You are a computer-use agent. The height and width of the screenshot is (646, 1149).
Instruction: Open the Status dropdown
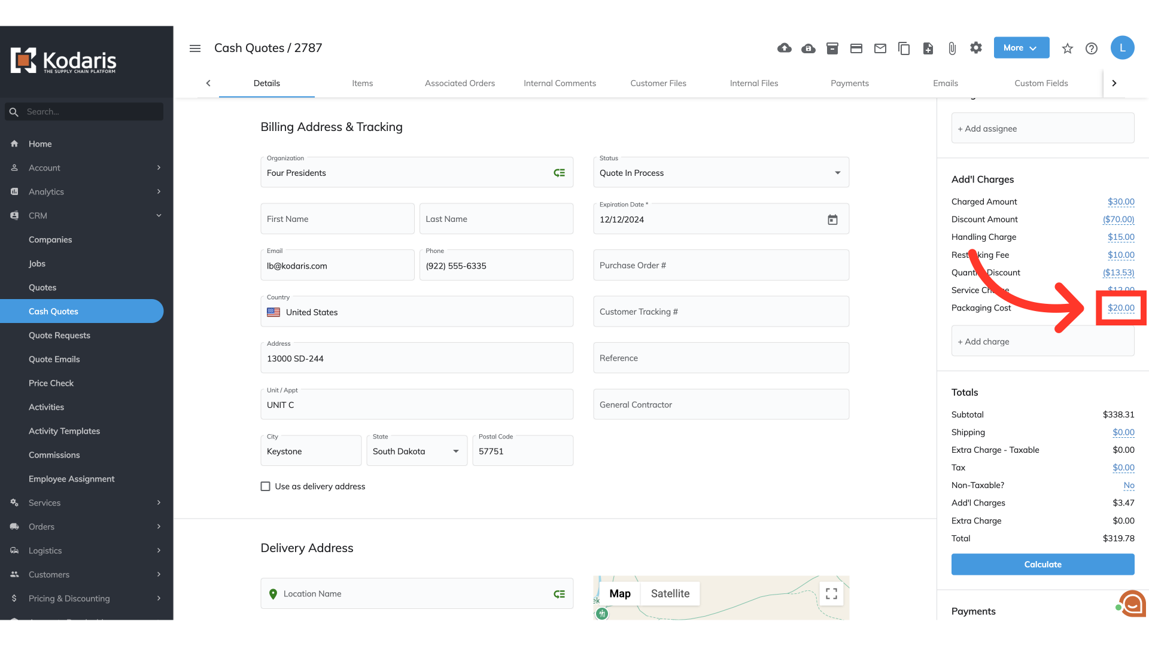[721, 173]
